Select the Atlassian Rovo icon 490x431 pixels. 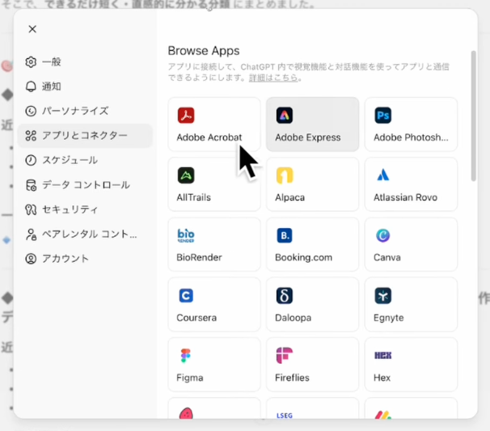pos(382,175)
